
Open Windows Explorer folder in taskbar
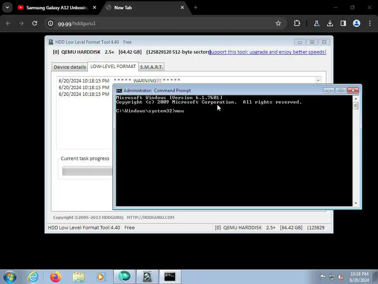(79, 277)
